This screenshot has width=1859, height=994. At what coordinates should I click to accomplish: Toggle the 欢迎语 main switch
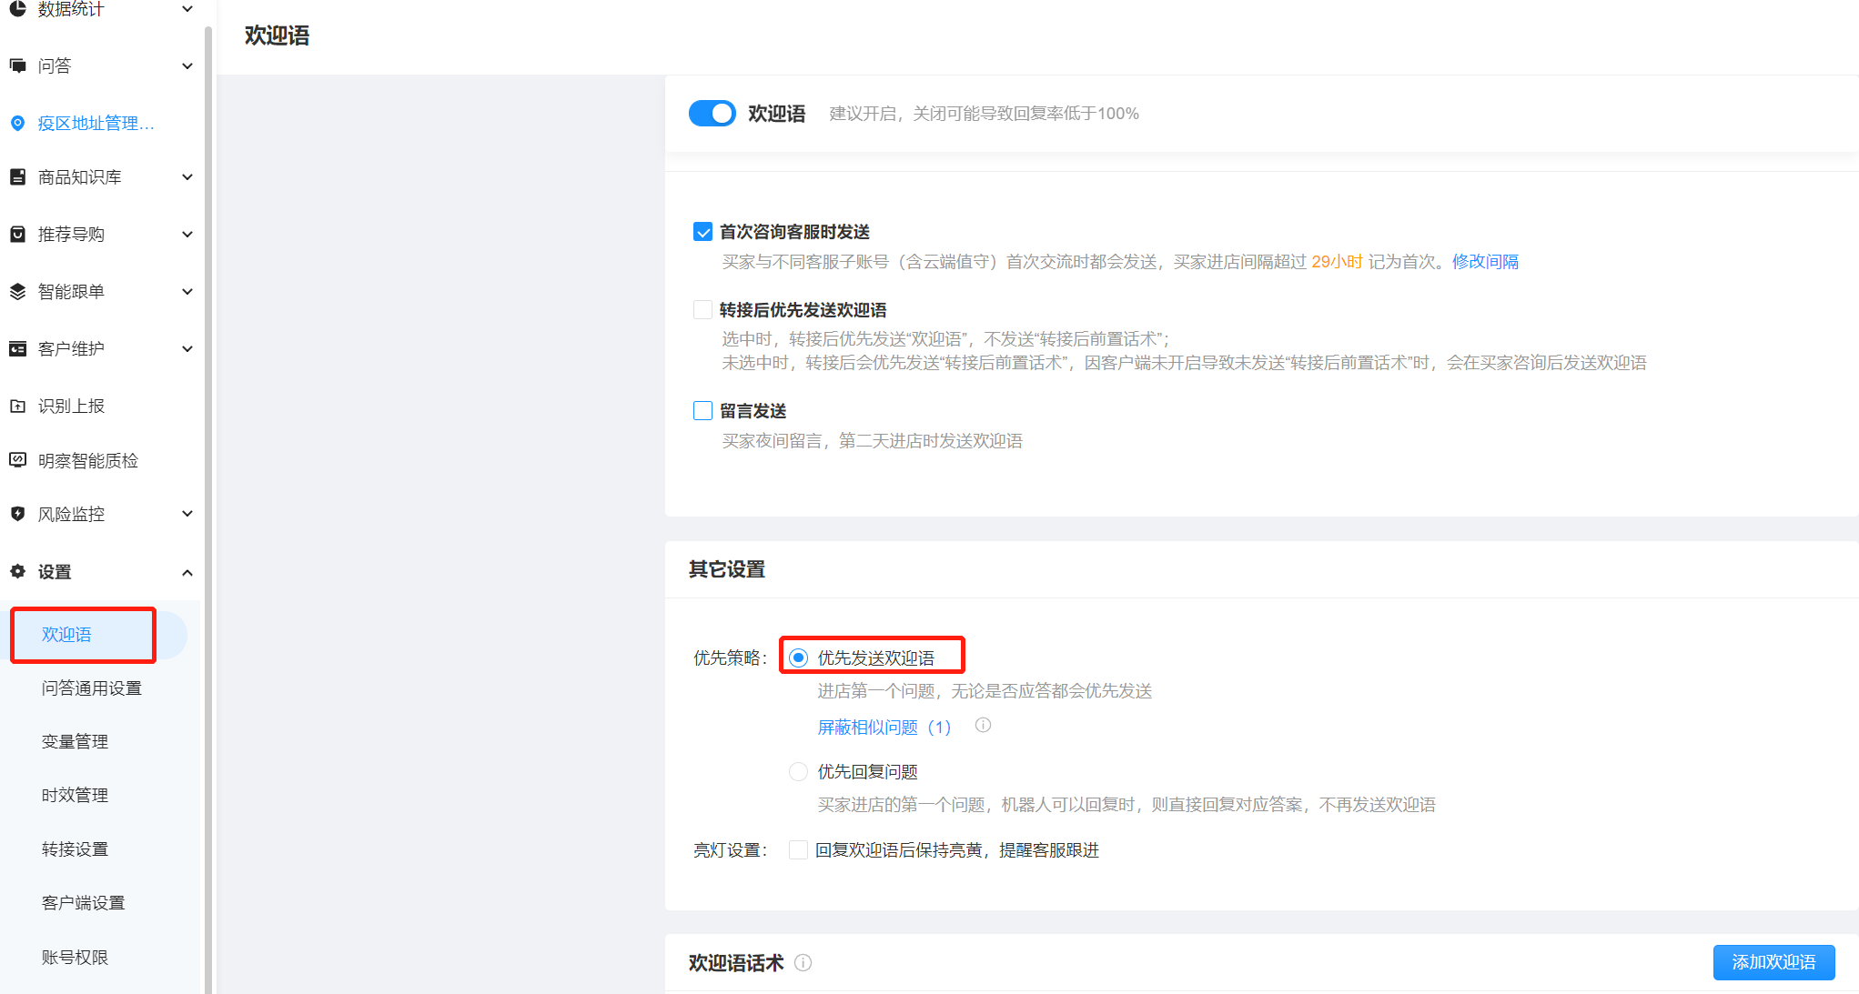tap(712, 114)
